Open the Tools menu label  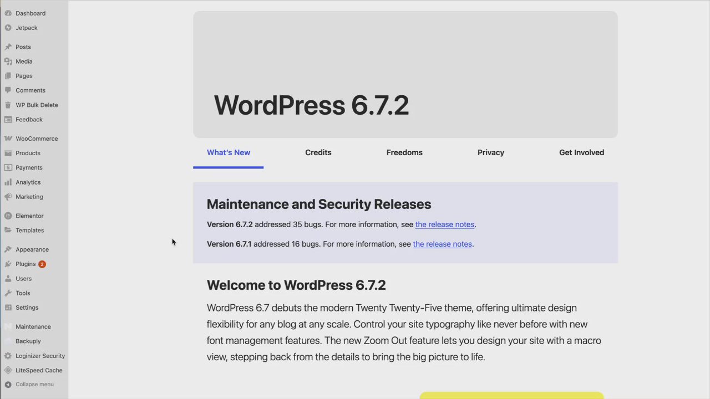coord(23,293)
